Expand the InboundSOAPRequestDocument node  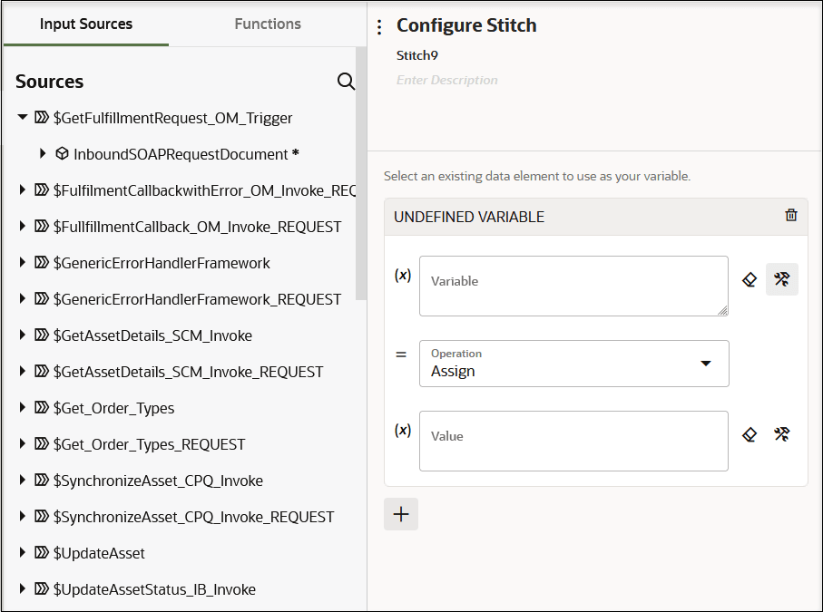[43, 154]
